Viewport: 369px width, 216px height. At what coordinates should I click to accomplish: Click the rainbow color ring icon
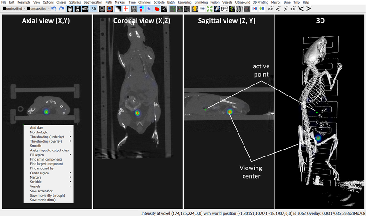coord(109,8)
